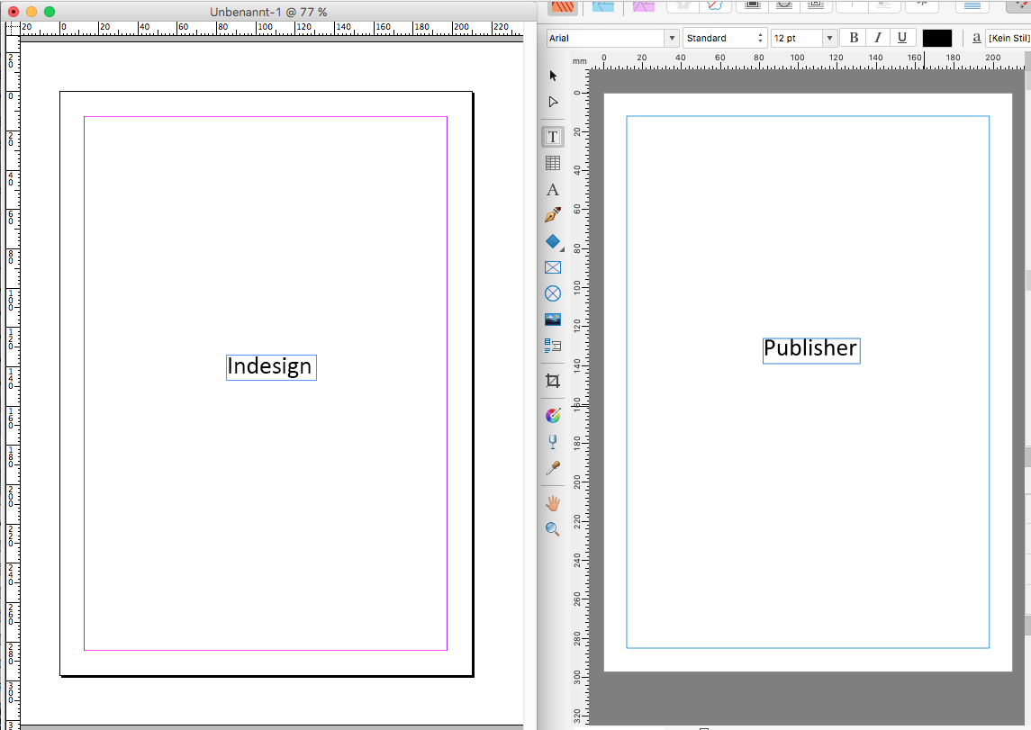
Task: Select the Table tool
Action: point(553,163)
